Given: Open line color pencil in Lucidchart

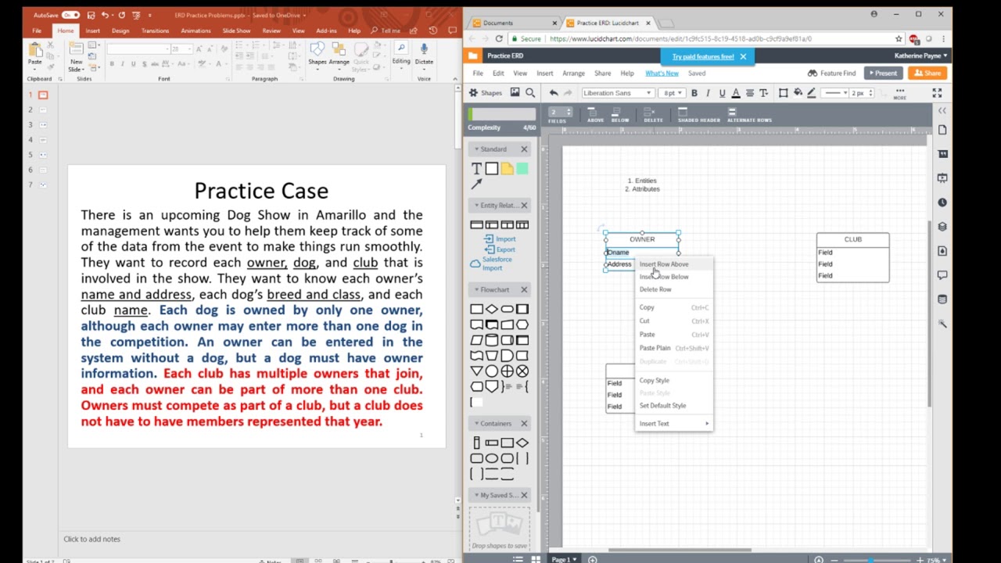Looking at the screenshot, I should click(x=812, y=93).
